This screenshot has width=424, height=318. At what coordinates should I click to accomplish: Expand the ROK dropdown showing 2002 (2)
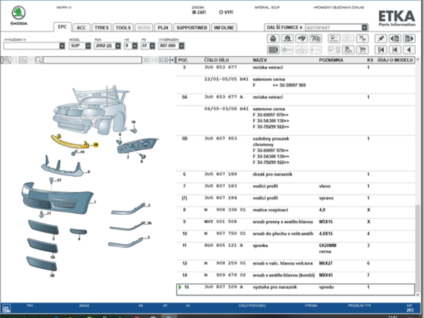click(x=117, y=46)
